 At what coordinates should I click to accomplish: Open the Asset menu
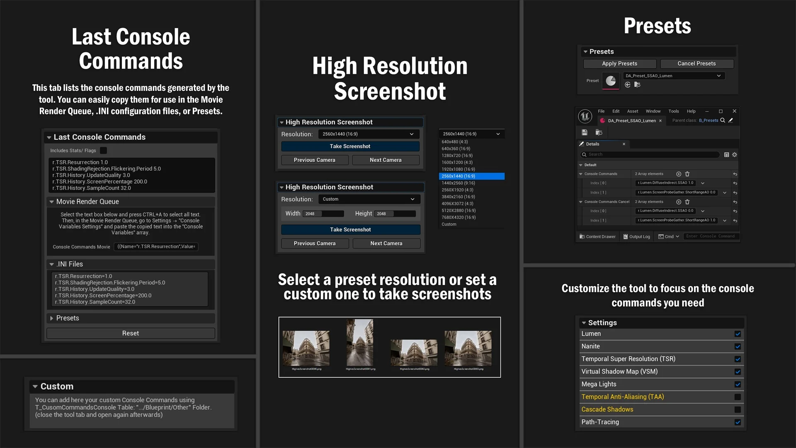click(632, 111)
